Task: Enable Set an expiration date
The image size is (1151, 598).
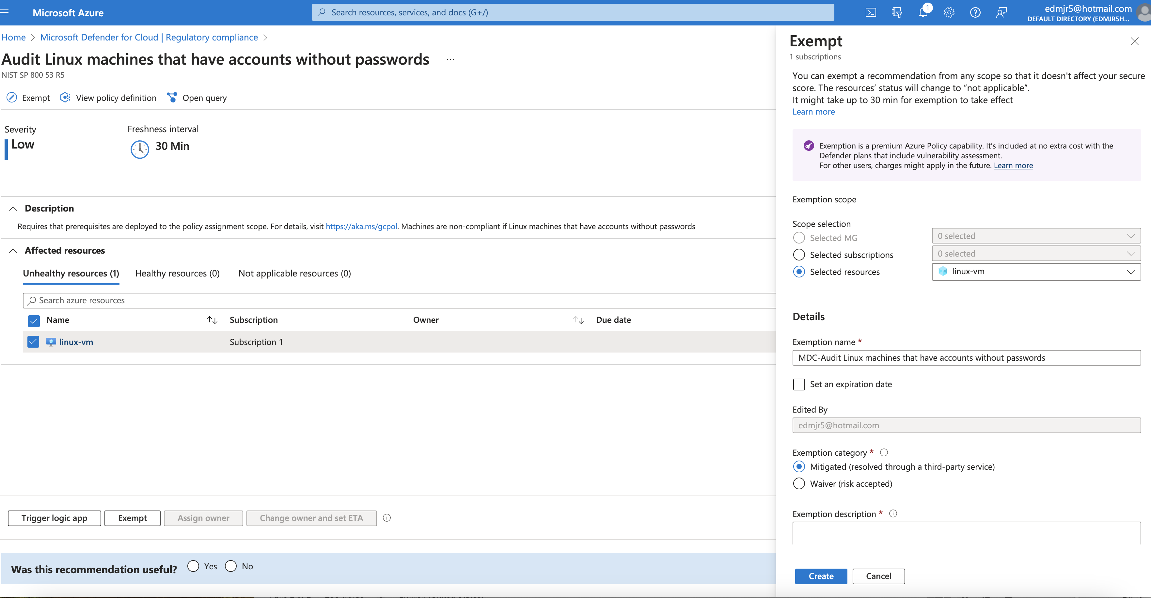Action: [799, 384]
